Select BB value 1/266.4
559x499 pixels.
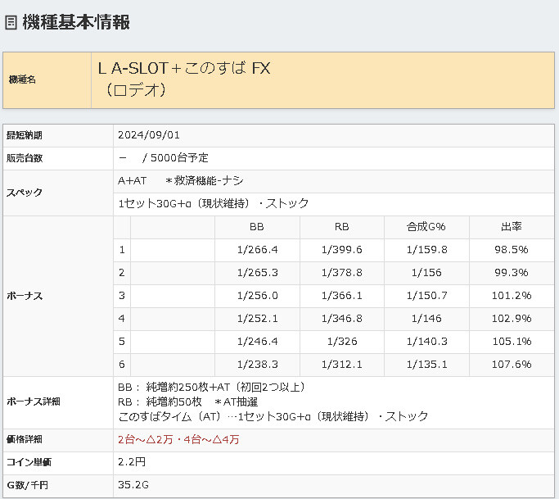pyautogui.click(x=257, y=249)
